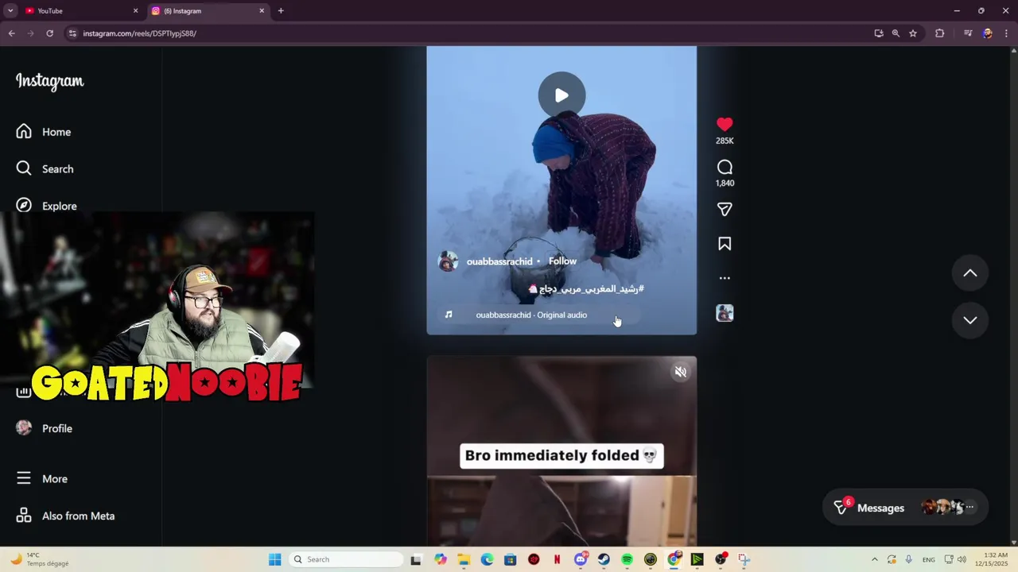The image size is (1018, 572).
Task: Click the Chrome profile avatar
Action: coord(987,33)
